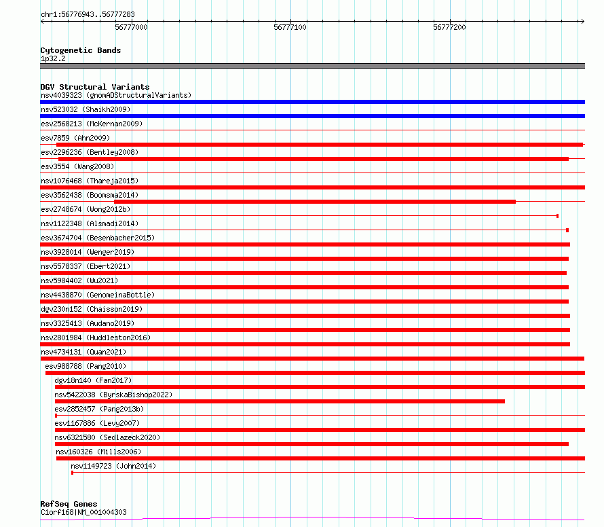The width and height of the screenshot is (604, 527).
Task: Open variant esv7859 (Ahn2009)
Action: click(x=75, y=138)
